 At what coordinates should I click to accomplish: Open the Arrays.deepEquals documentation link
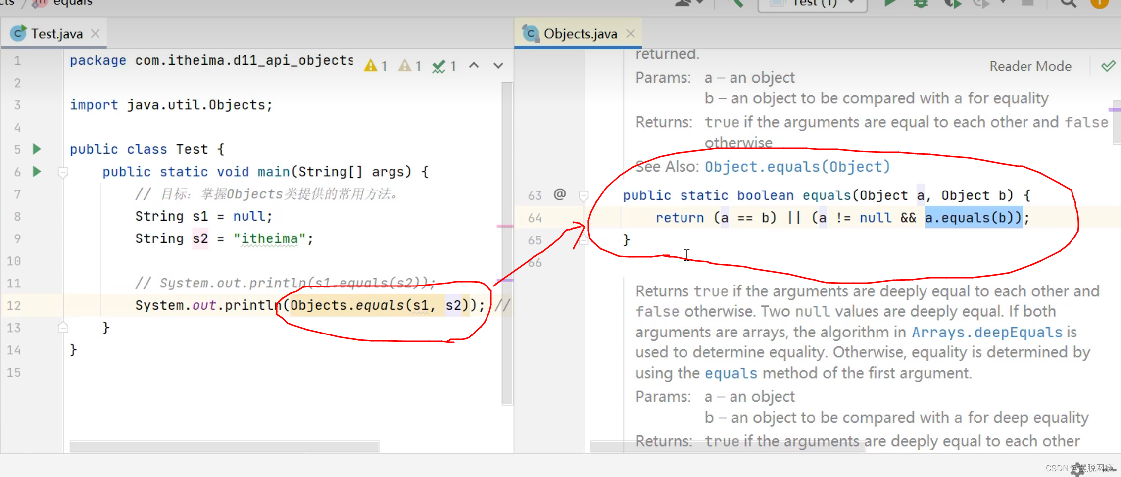coord(987,332)
